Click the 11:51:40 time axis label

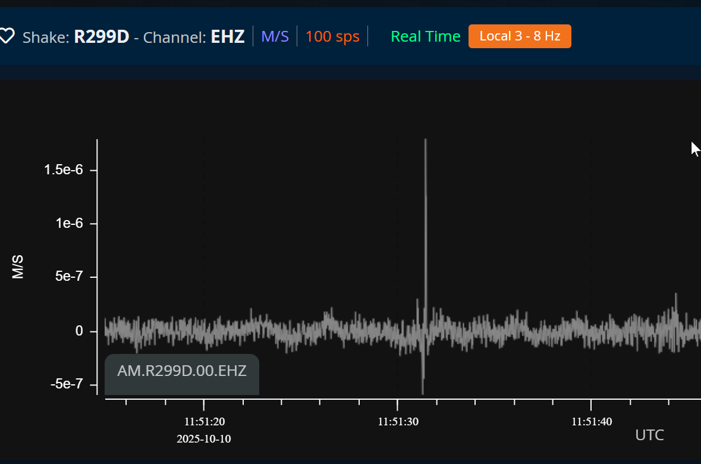coord(592,422)
